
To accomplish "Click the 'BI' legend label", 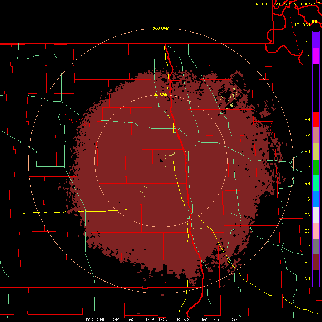I will [x=307, y=263].
